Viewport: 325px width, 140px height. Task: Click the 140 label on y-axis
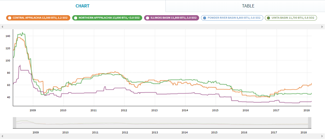pyautogui.click(x=8, y=36)
